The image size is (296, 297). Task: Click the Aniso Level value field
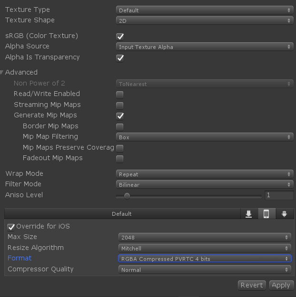[279, 195]
